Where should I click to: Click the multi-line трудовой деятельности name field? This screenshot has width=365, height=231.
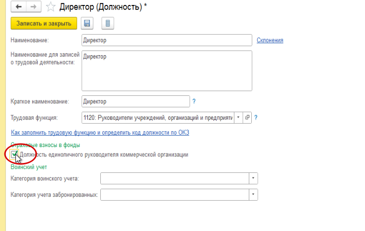(166, 71)
